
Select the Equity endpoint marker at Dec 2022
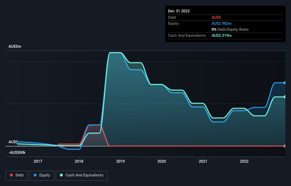click(285, 83)
